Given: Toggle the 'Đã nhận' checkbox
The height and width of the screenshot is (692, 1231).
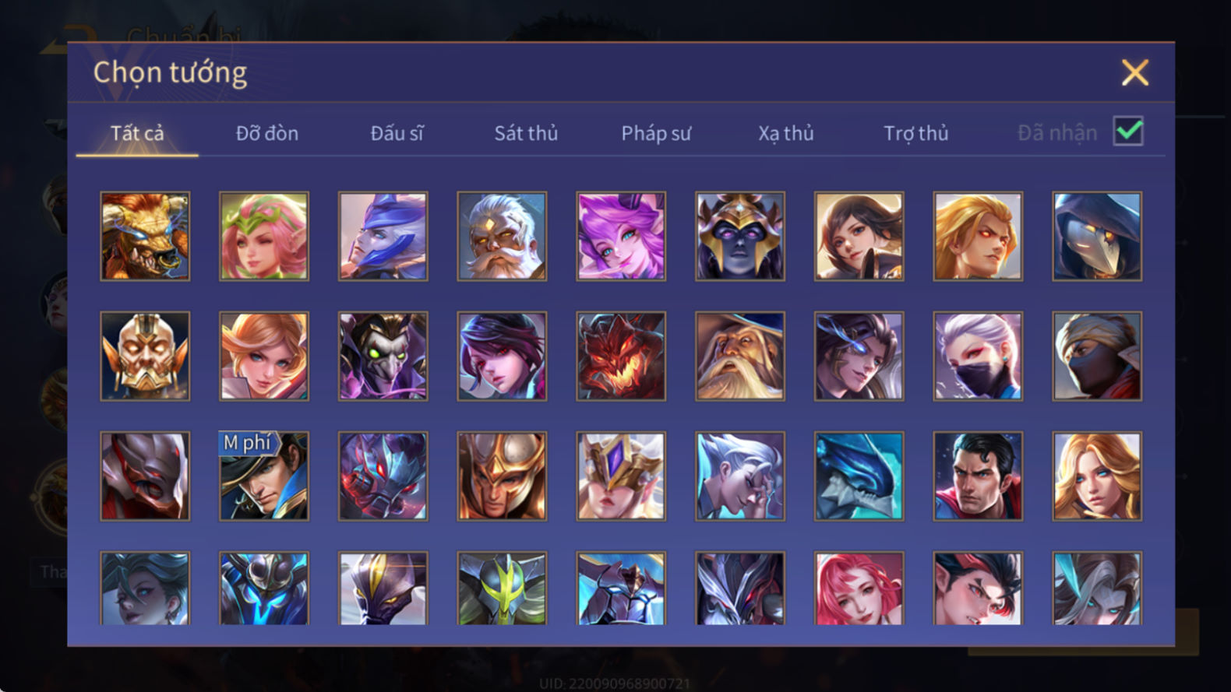Looking at the screenshot, I should [x=1128, y=131].
